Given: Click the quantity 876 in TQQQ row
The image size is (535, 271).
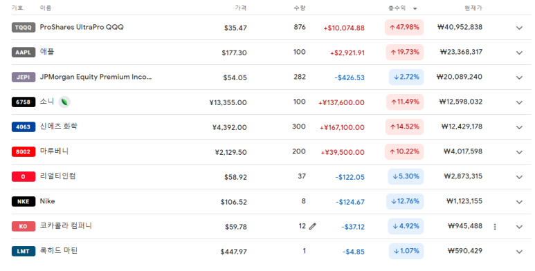Looking at the screenshot, I should click(x=300, y=27).
